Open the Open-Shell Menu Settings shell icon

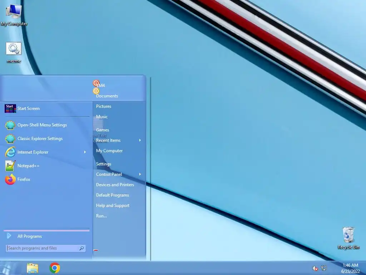[x=10, y=125]
